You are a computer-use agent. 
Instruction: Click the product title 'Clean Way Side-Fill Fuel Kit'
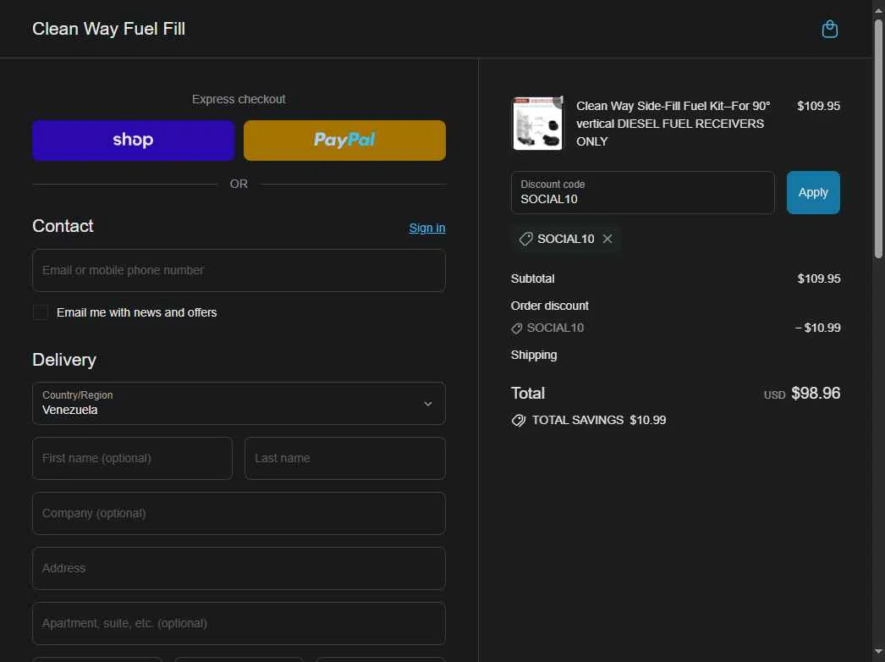(673, 124)
